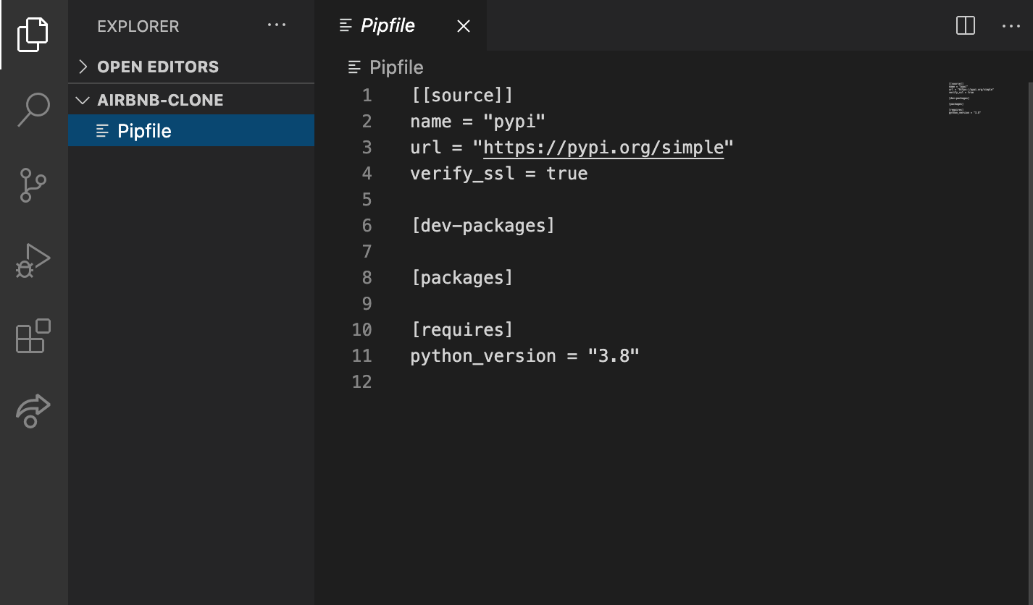Open the Source Control view icon
Viewport: 1033px width, 605px height.
pyautogui.click(x=33, y=185)
